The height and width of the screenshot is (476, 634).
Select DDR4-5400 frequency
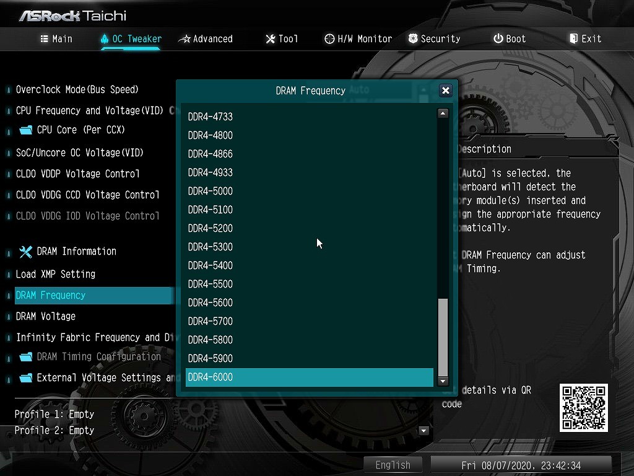[310, 265]
